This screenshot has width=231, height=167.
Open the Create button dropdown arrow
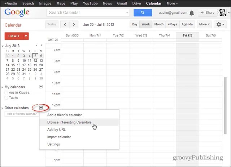click(26, 36)
